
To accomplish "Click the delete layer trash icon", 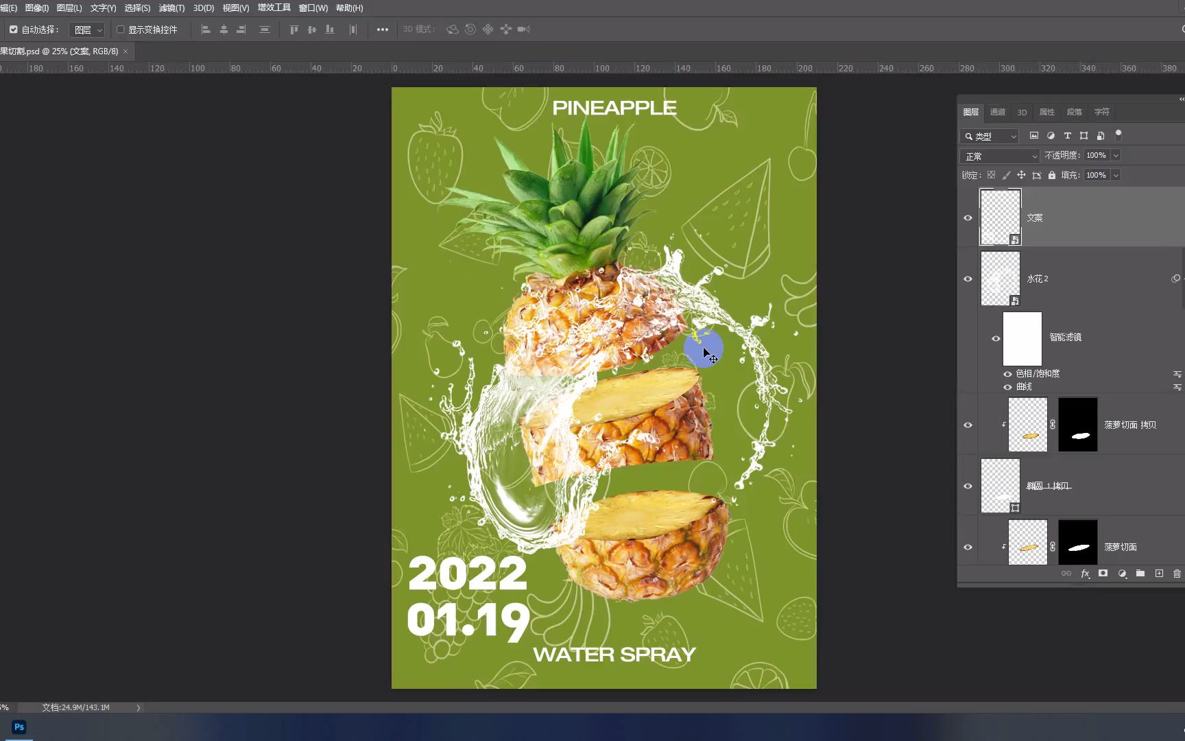I will [1177, 574].
